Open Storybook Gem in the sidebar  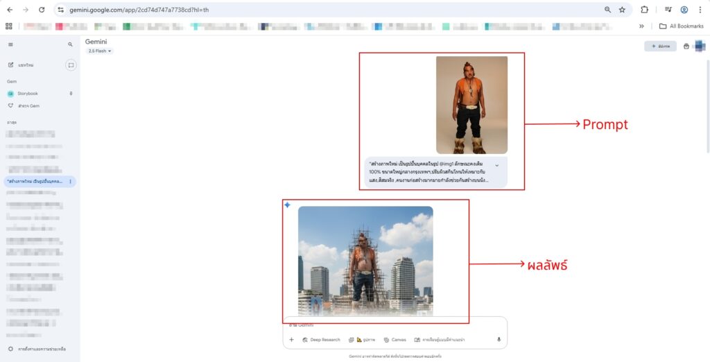point(28,93)
